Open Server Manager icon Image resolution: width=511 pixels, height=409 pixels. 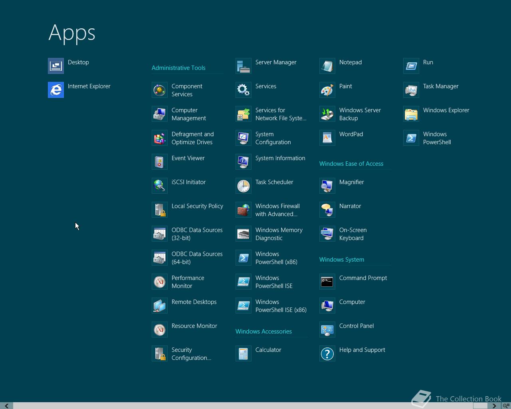(x=244, y=66)
